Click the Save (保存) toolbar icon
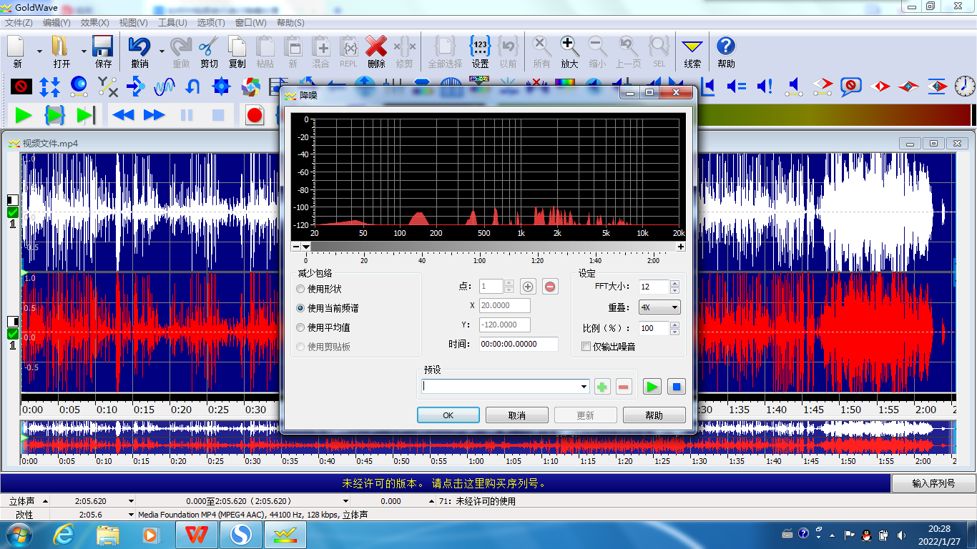This screenshot has height=549, width=977. 103,47
